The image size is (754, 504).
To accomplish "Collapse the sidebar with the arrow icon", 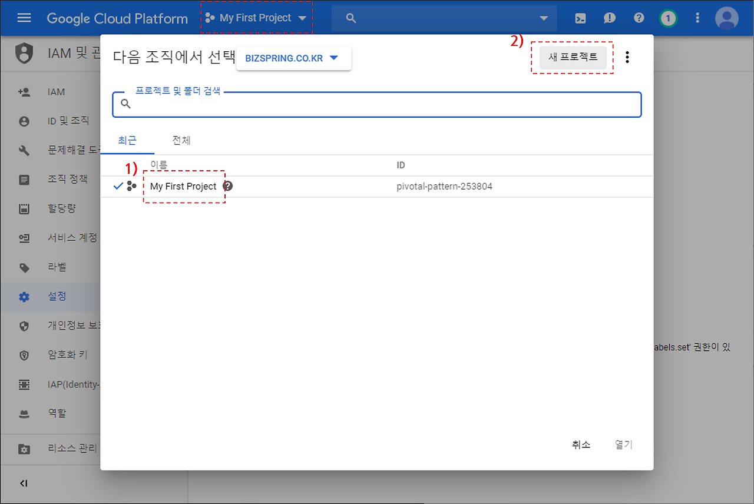I will coord(24,483).
